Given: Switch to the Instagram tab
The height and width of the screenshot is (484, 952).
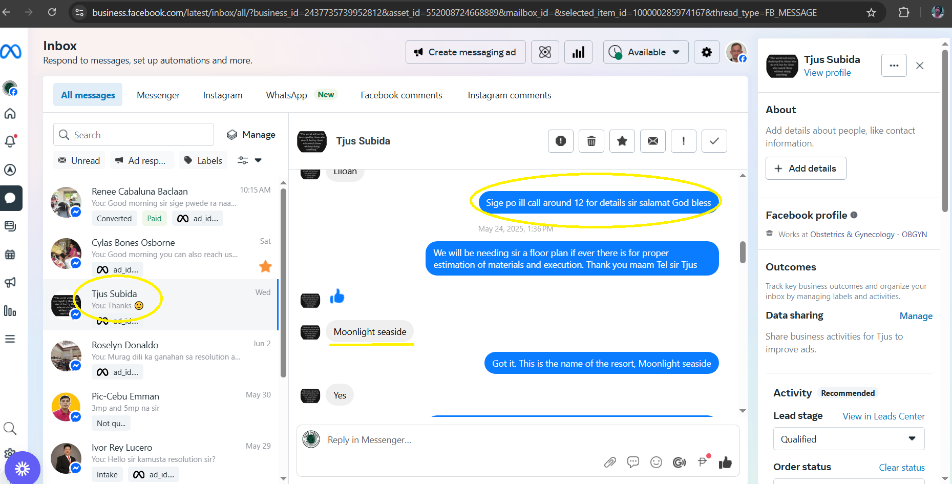Looking at the screenshot, I should [223, 95].
